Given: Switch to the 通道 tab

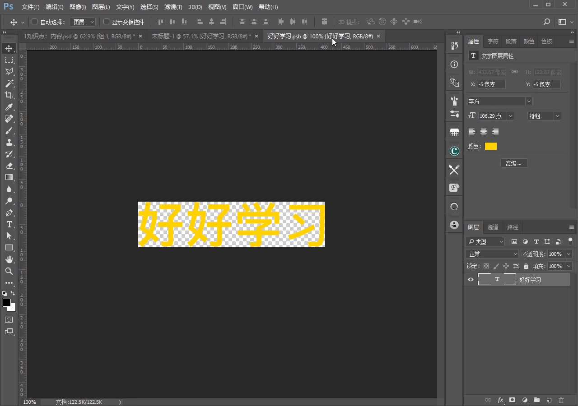Looking at the screenshot, I should [493, 227].
